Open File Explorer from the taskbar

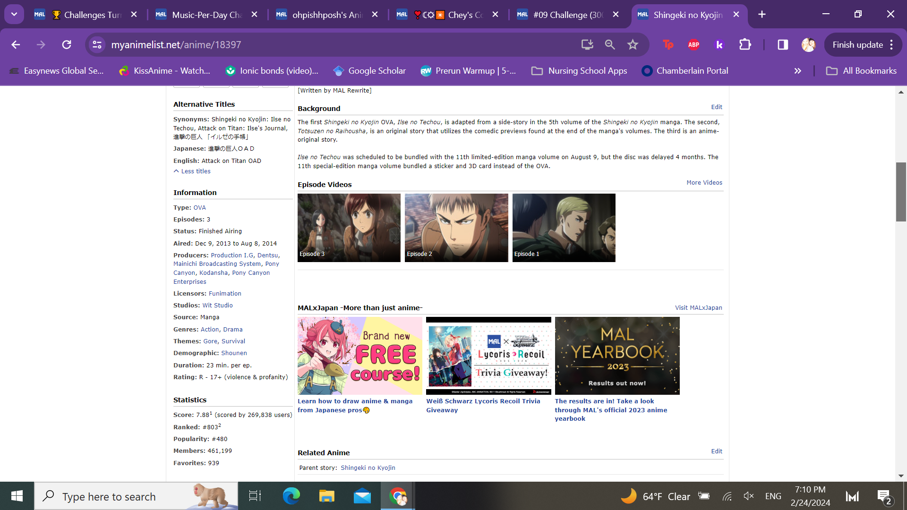click(326, 496)
